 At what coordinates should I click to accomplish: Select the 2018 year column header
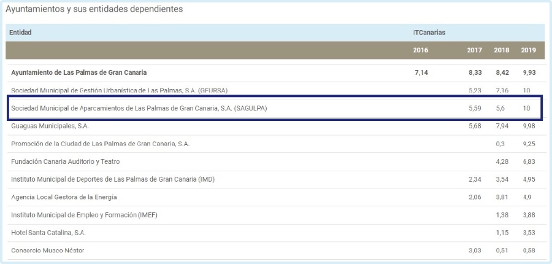(x=502, y=50)
